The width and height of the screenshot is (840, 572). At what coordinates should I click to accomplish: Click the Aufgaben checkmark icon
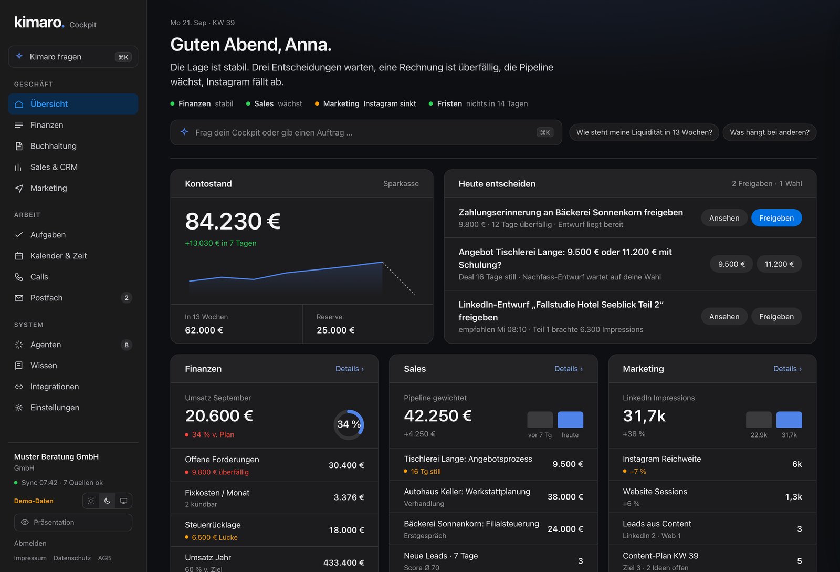pos(19,235)
